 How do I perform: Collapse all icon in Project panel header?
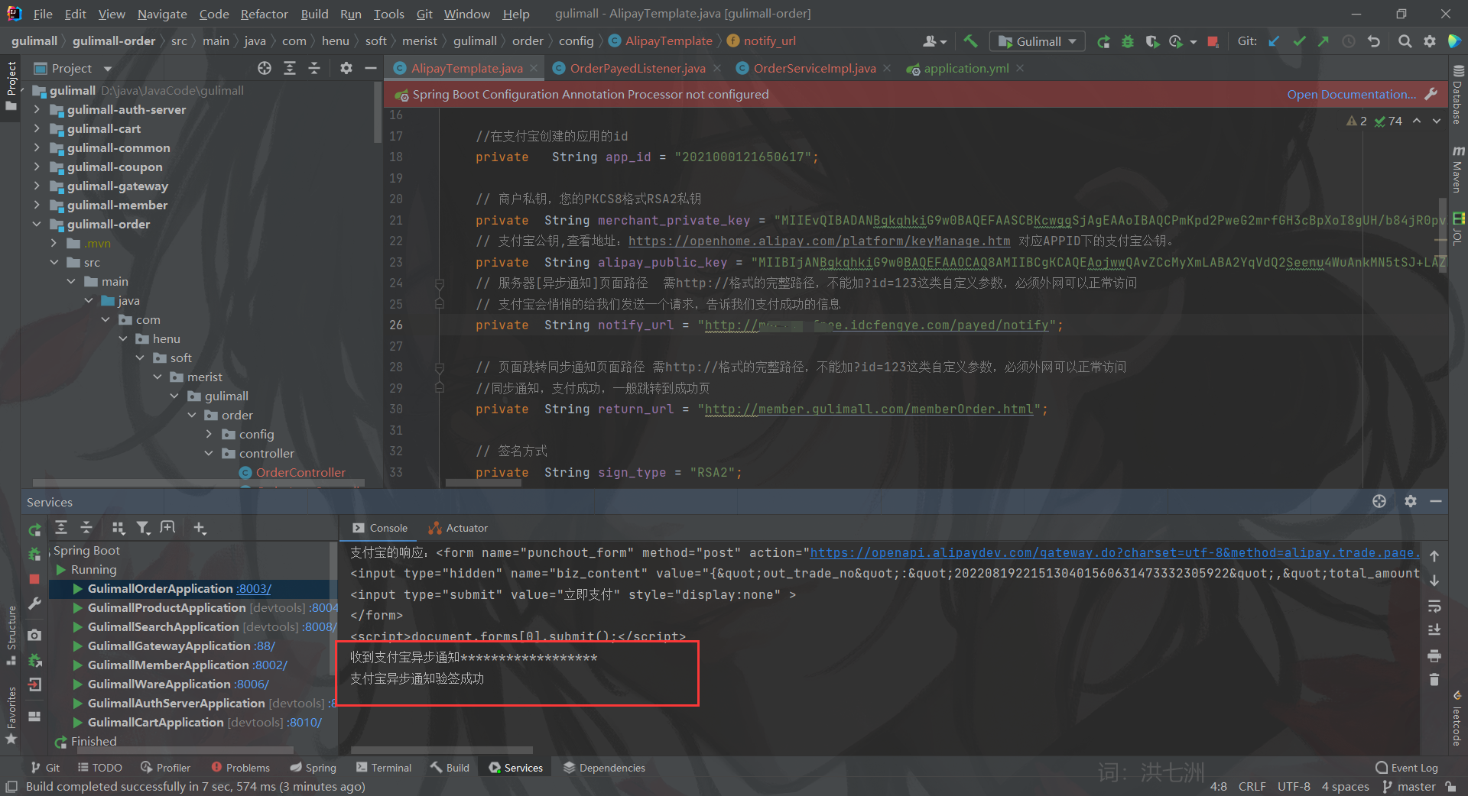point(314,68)
